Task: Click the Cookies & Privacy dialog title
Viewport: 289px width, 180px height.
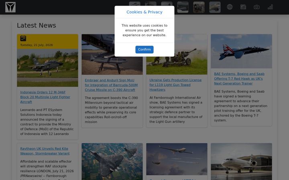Action: 144,12
